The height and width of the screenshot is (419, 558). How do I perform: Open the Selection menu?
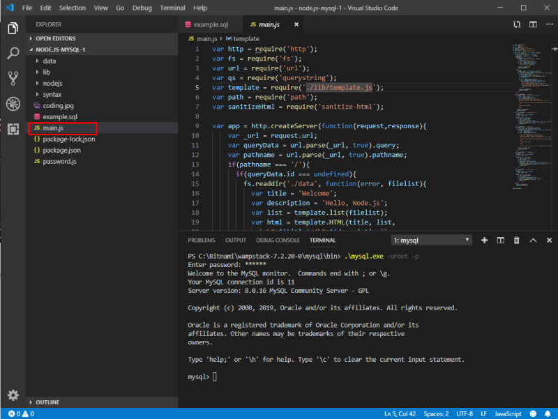(x=73, y=8)
